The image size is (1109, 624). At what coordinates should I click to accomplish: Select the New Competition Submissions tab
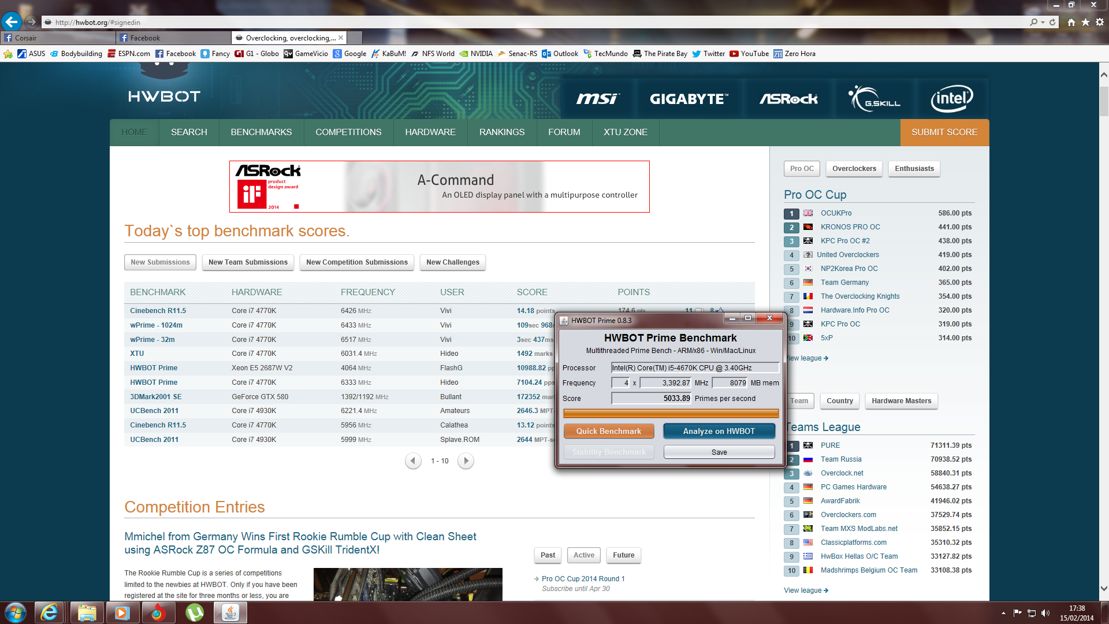point(357,262)
